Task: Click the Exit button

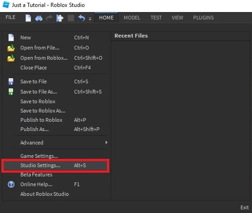Action: pos(245,207)
